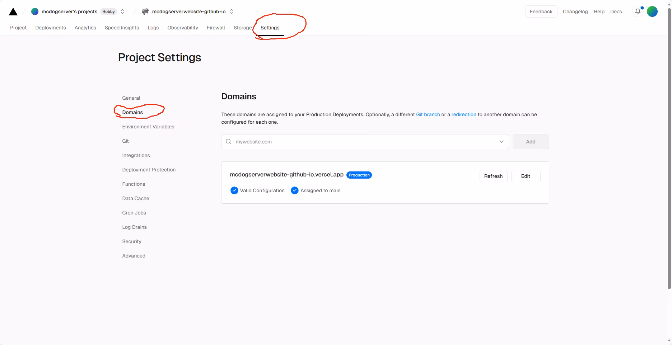Image resolution: width=672 pixels, height=345 pixels.
Task: Open the Firewall tab
Action: pyautogui.click(x=216, y=28)
